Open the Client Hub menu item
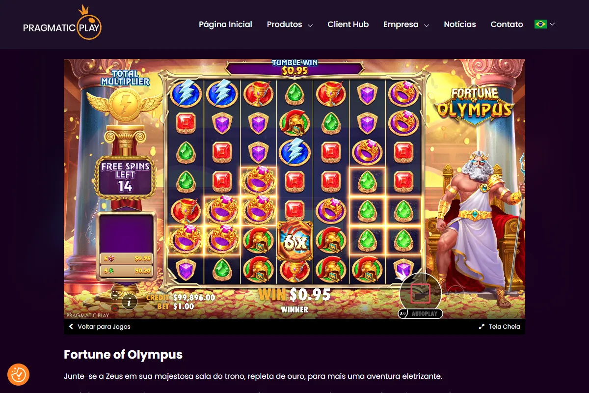 (x=348, y=24)
